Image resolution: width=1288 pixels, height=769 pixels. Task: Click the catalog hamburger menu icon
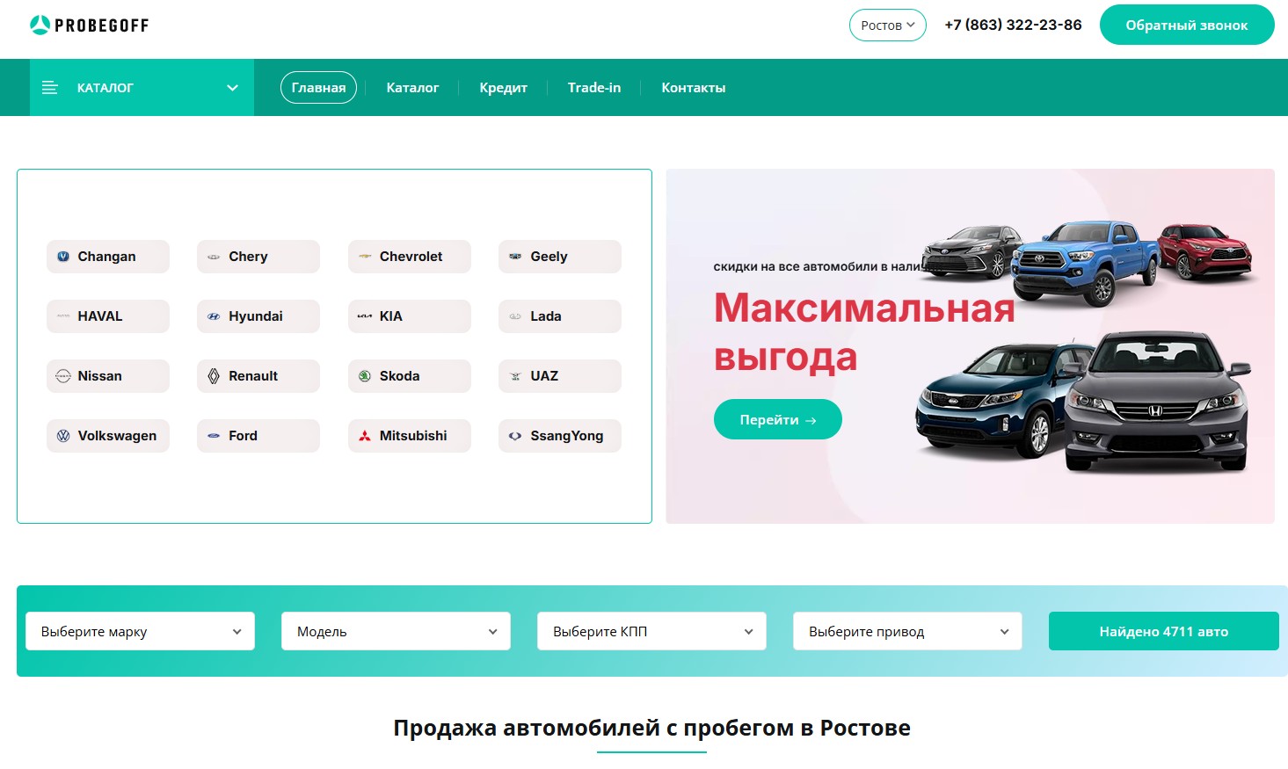click(x=50, y=88)
